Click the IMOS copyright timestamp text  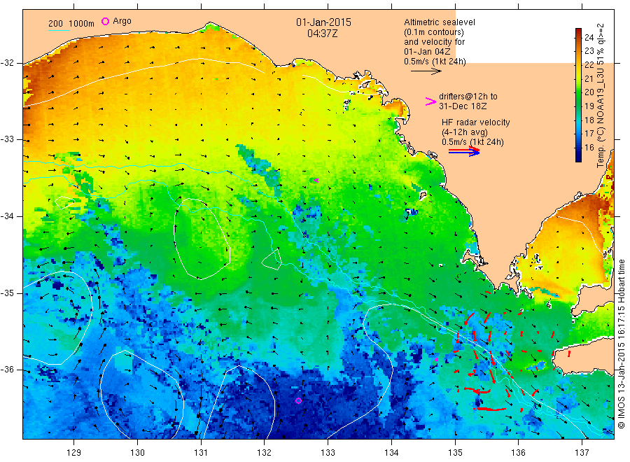point(622,344)
